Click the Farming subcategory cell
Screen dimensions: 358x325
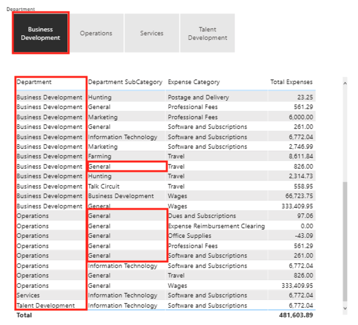point(99,156)
